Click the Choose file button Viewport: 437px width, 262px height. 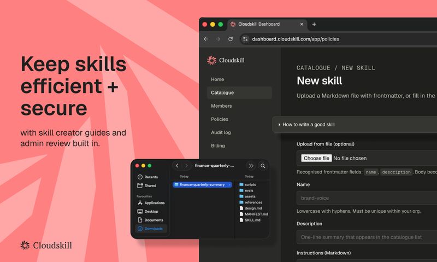[316, 158]
